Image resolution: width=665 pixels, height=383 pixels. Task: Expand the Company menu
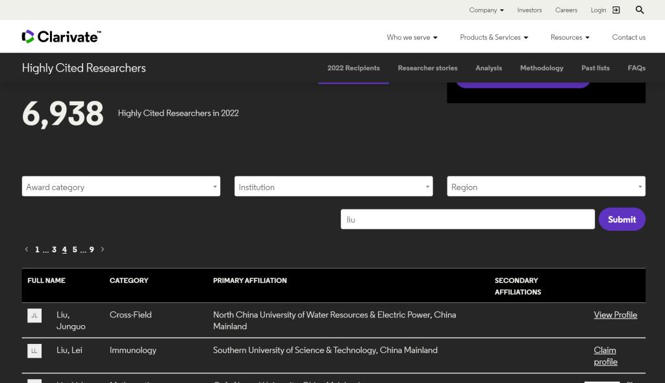486,10
